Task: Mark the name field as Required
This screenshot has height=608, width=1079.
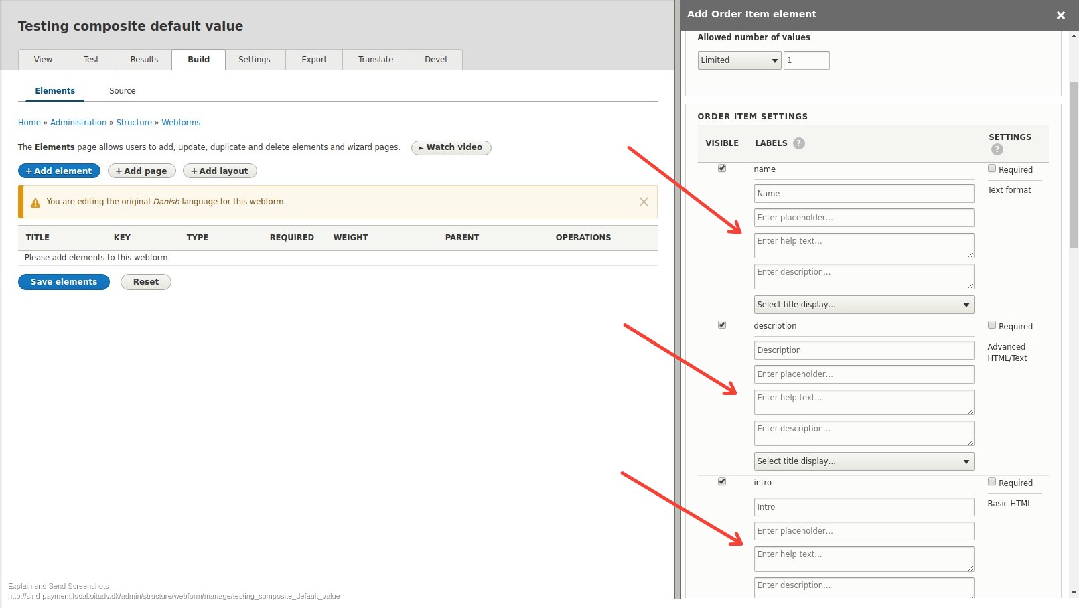Action: 992,168
